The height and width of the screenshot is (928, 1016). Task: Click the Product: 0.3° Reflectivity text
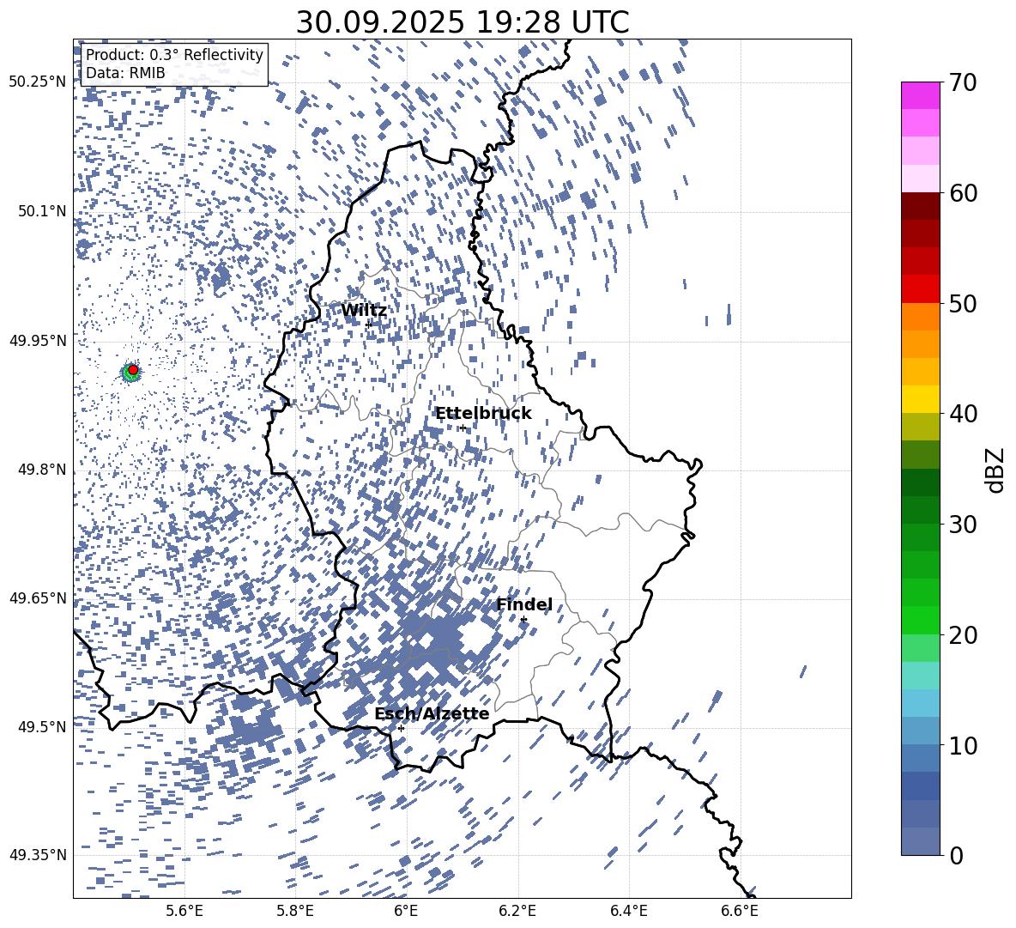click(174, 55)
